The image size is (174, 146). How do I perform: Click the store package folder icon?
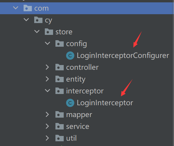pos(49,32)
